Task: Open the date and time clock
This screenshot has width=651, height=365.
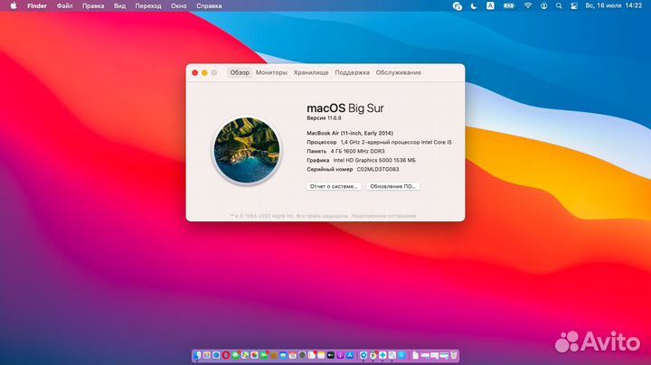Action: point(614,5)
